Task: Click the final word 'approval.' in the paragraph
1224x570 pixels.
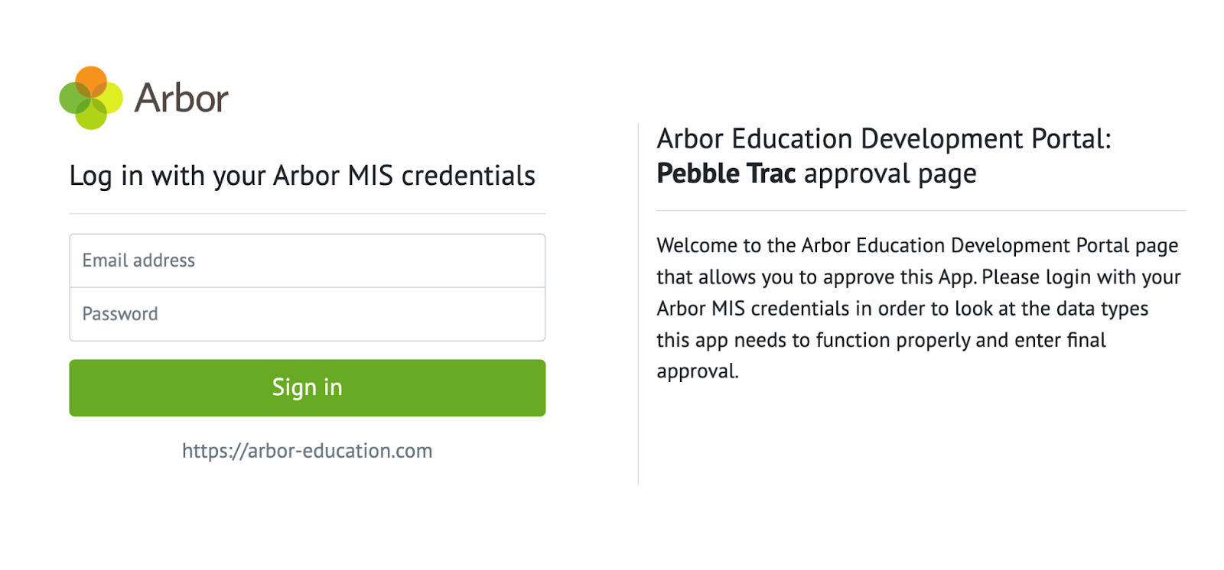Action: pyautogui.click(x=697, y=371)
